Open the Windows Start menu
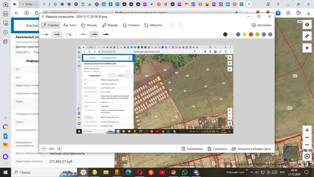The image size is (314, 177). click(5, 172)
